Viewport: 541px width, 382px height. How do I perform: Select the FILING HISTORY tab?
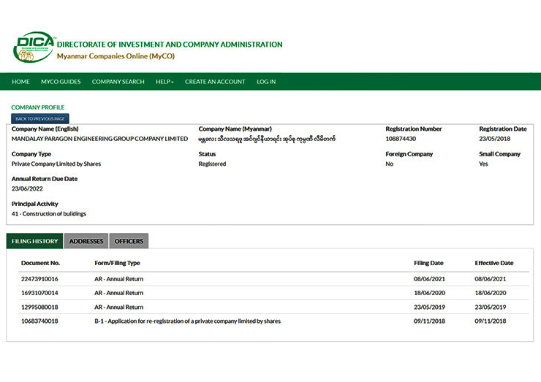pos(34,241)
